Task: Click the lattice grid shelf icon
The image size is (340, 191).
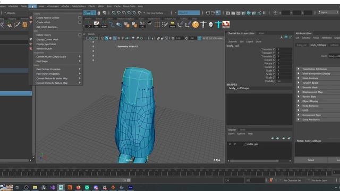Action: 157,25
